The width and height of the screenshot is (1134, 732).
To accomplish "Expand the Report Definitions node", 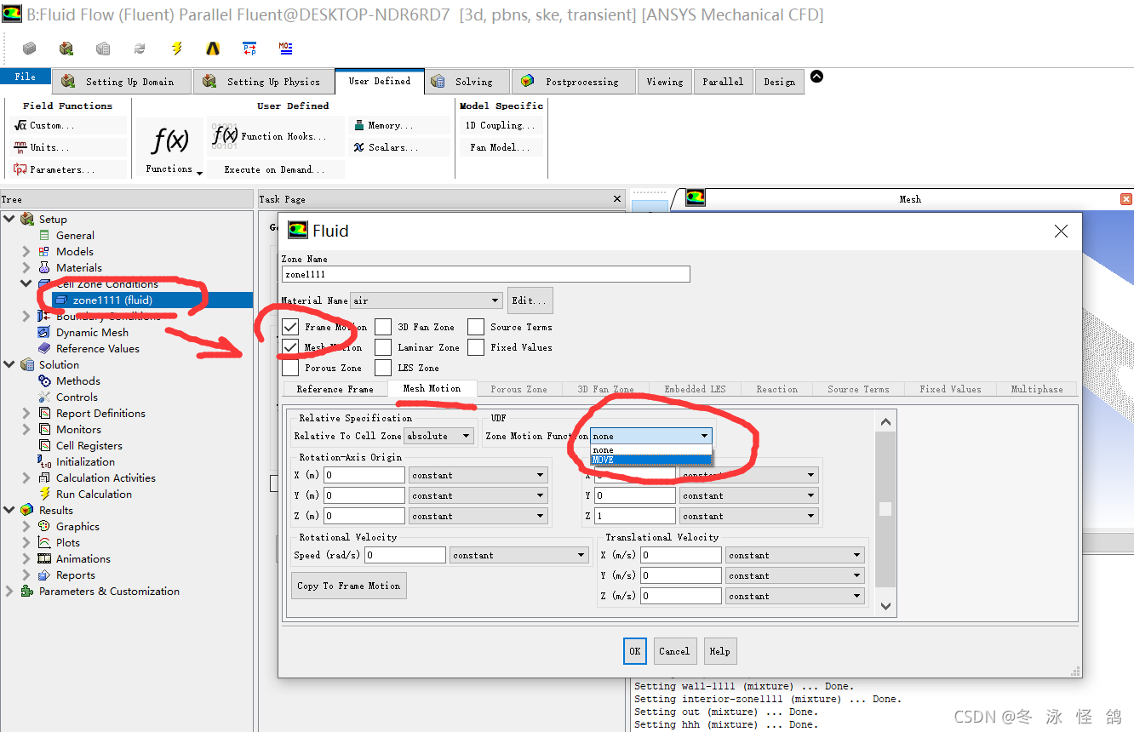I will (x=26, y=414).
